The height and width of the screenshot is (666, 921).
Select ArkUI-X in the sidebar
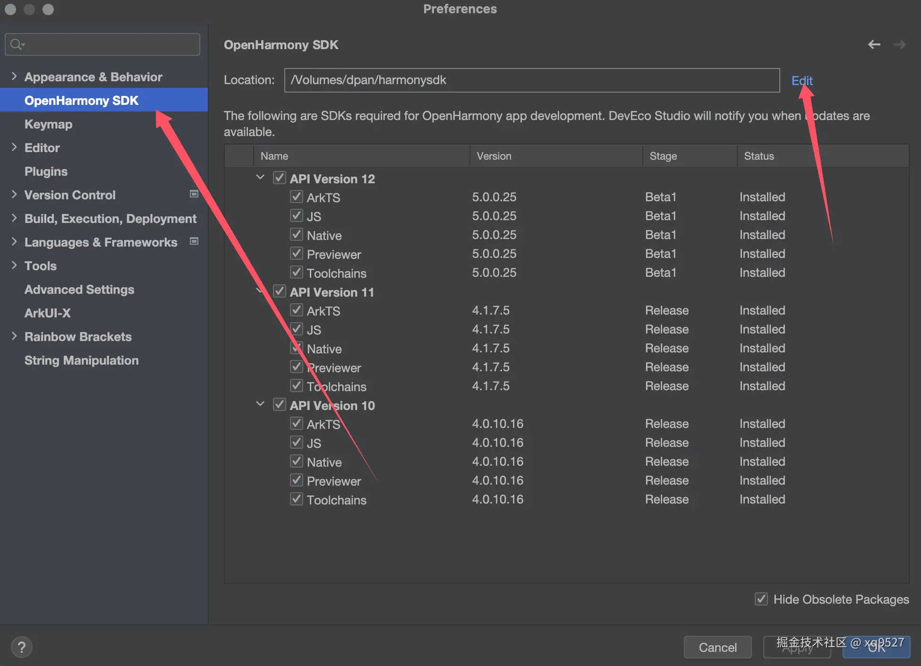47,313
